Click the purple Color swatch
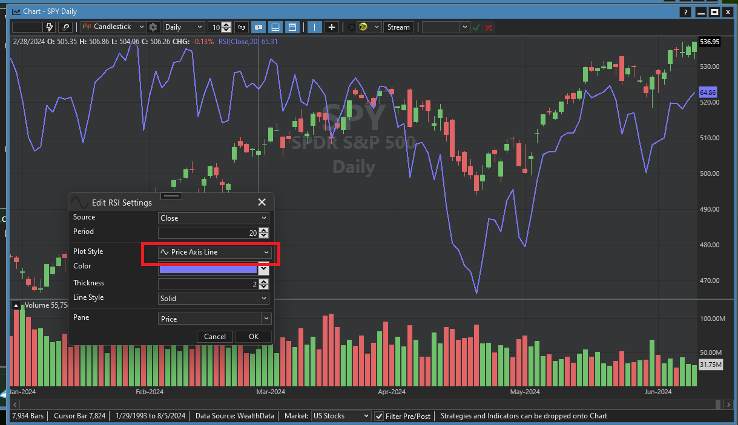 tap(208, 269)
